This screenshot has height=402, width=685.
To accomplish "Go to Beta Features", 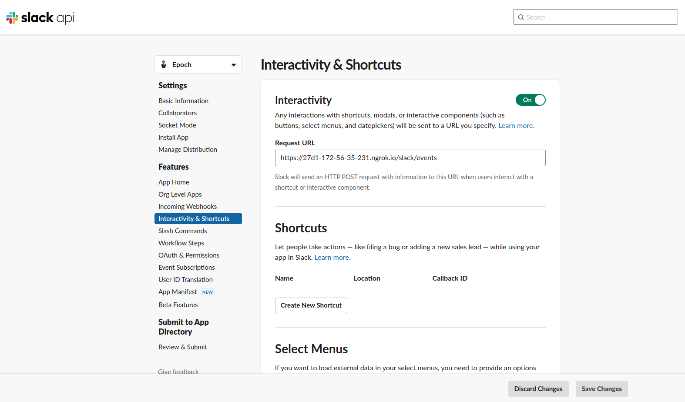I will click(x=178, y=305).
